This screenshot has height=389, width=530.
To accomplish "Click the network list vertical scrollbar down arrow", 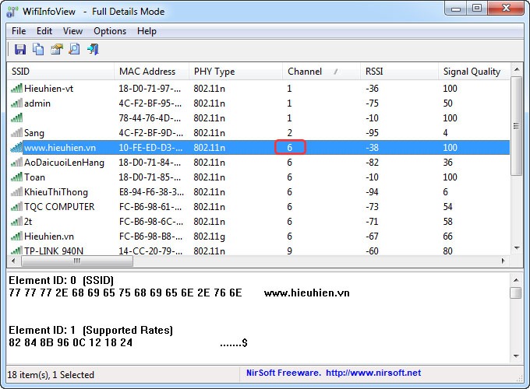I will click(x=516, y=248).
